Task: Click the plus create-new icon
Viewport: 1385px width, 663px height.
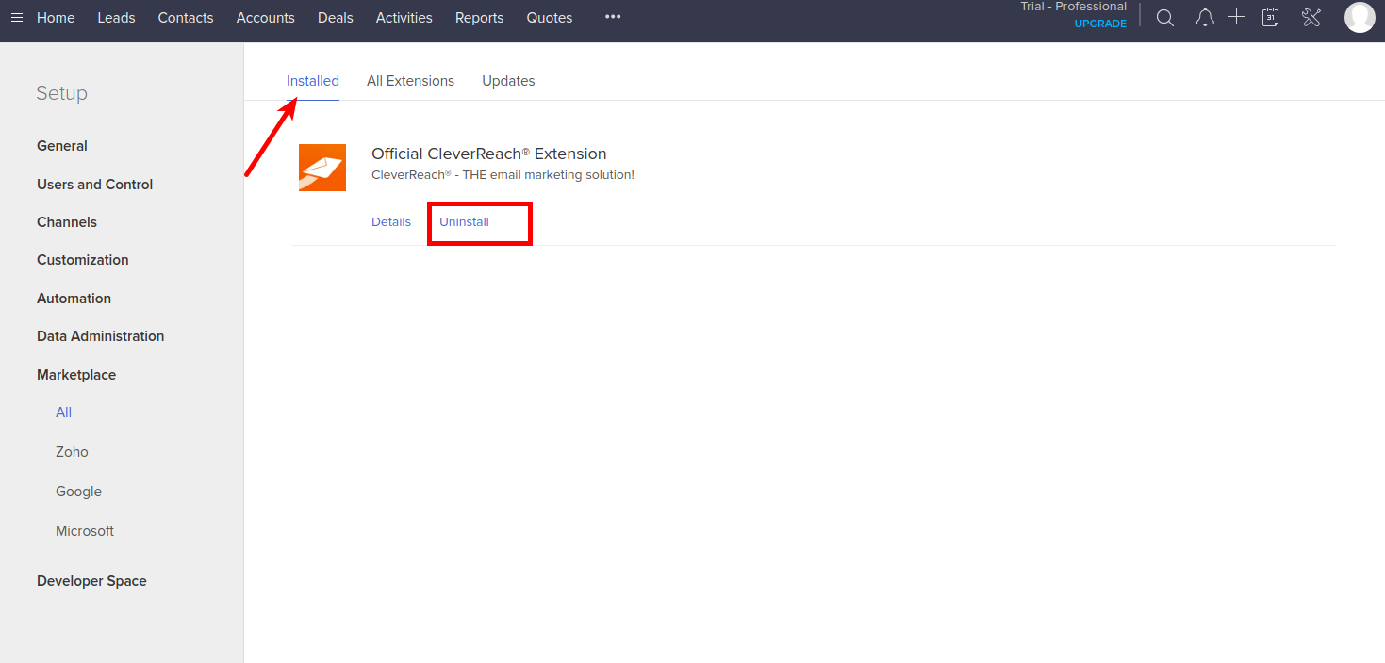Action: [x=1237, y=17]
